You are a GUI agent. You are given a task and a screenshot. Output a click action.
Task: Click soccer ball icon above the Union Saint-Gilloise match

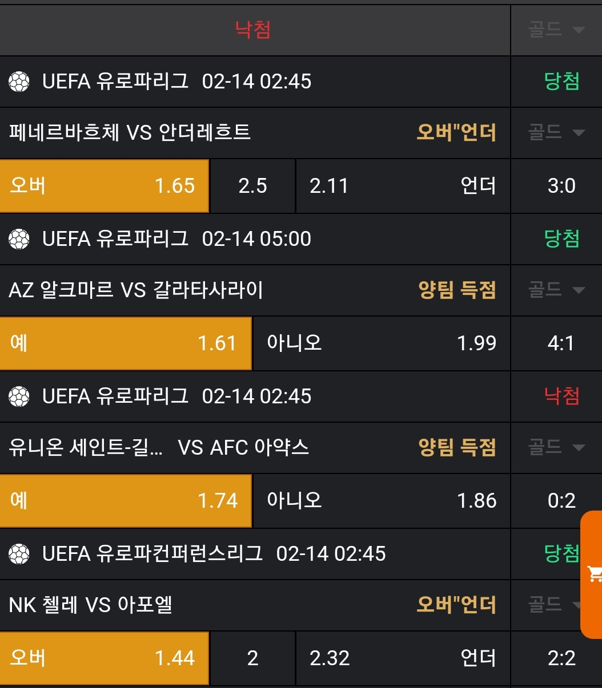tap(19, 396)
